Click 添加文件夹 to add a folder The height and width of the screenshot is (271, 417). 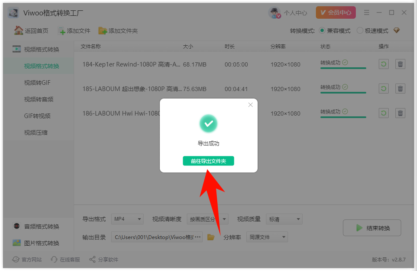(118, 31)
